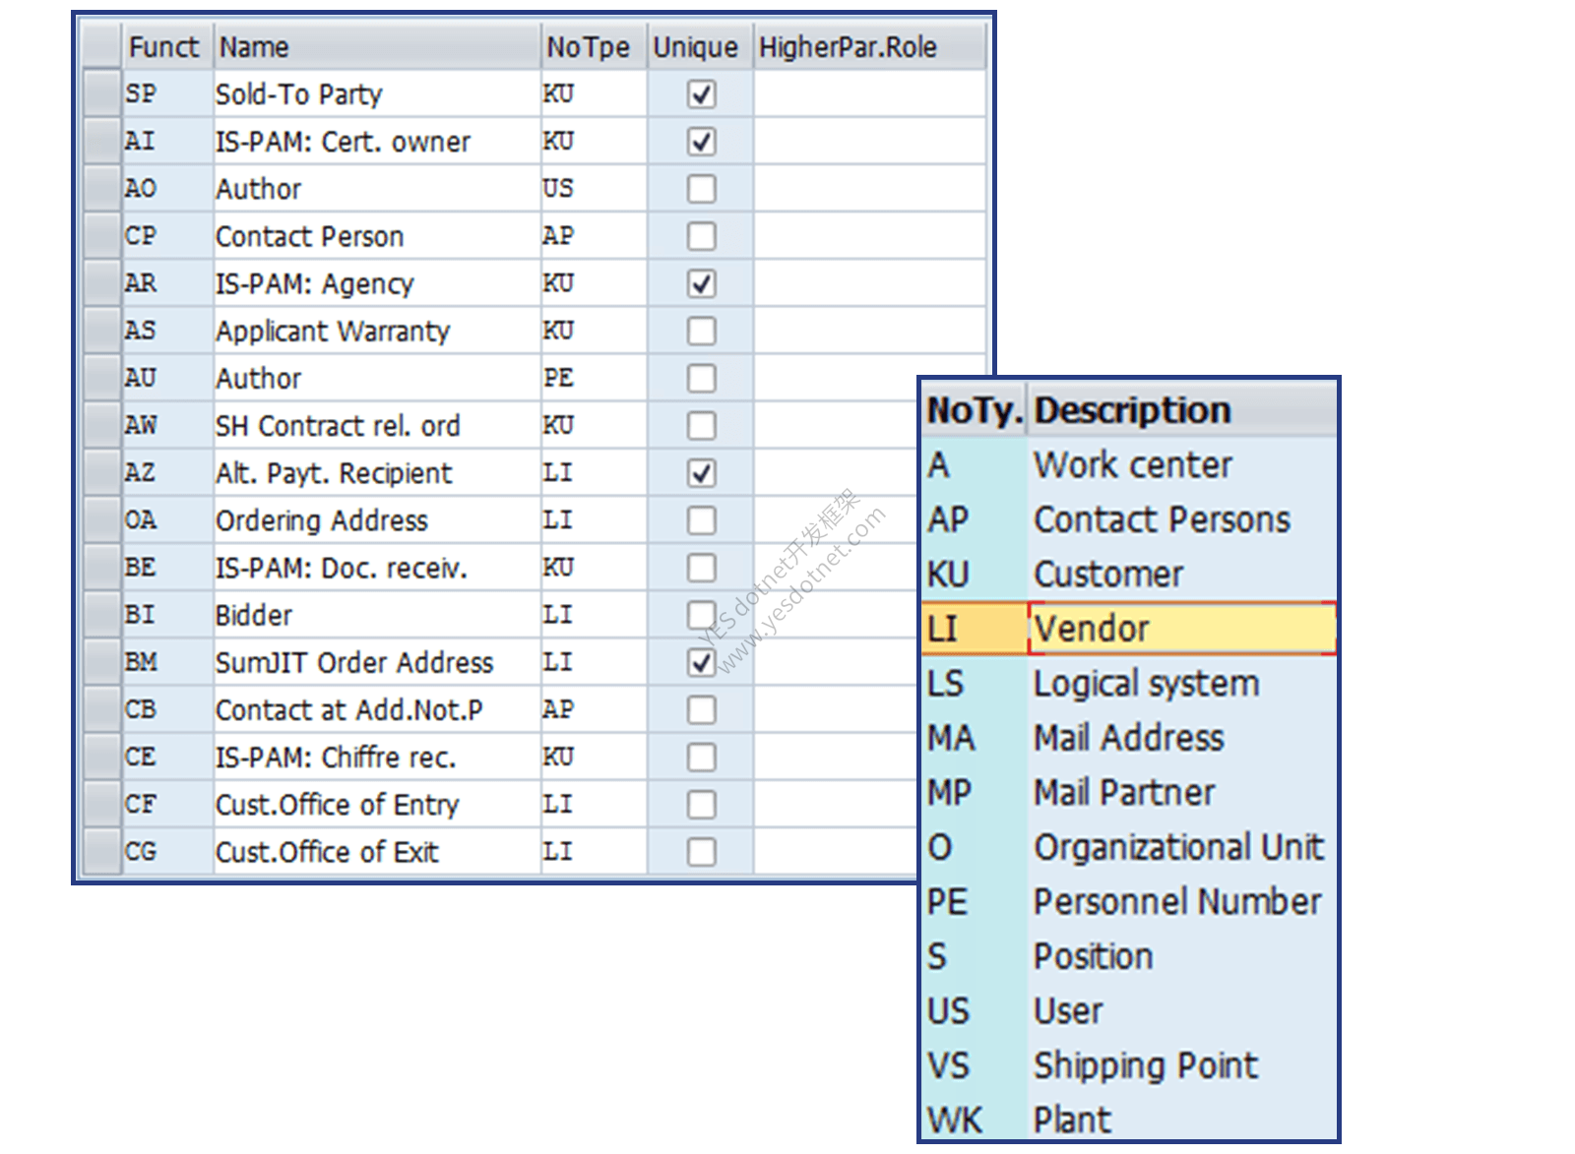Click NoTpe cell PE in AU row
Viewport: 1575px width, 1154px height.
pyautogui.click(x=594, y=378)
